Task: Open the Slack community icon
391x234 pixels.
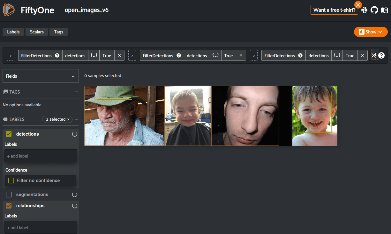Action: (x=364, y=10)
